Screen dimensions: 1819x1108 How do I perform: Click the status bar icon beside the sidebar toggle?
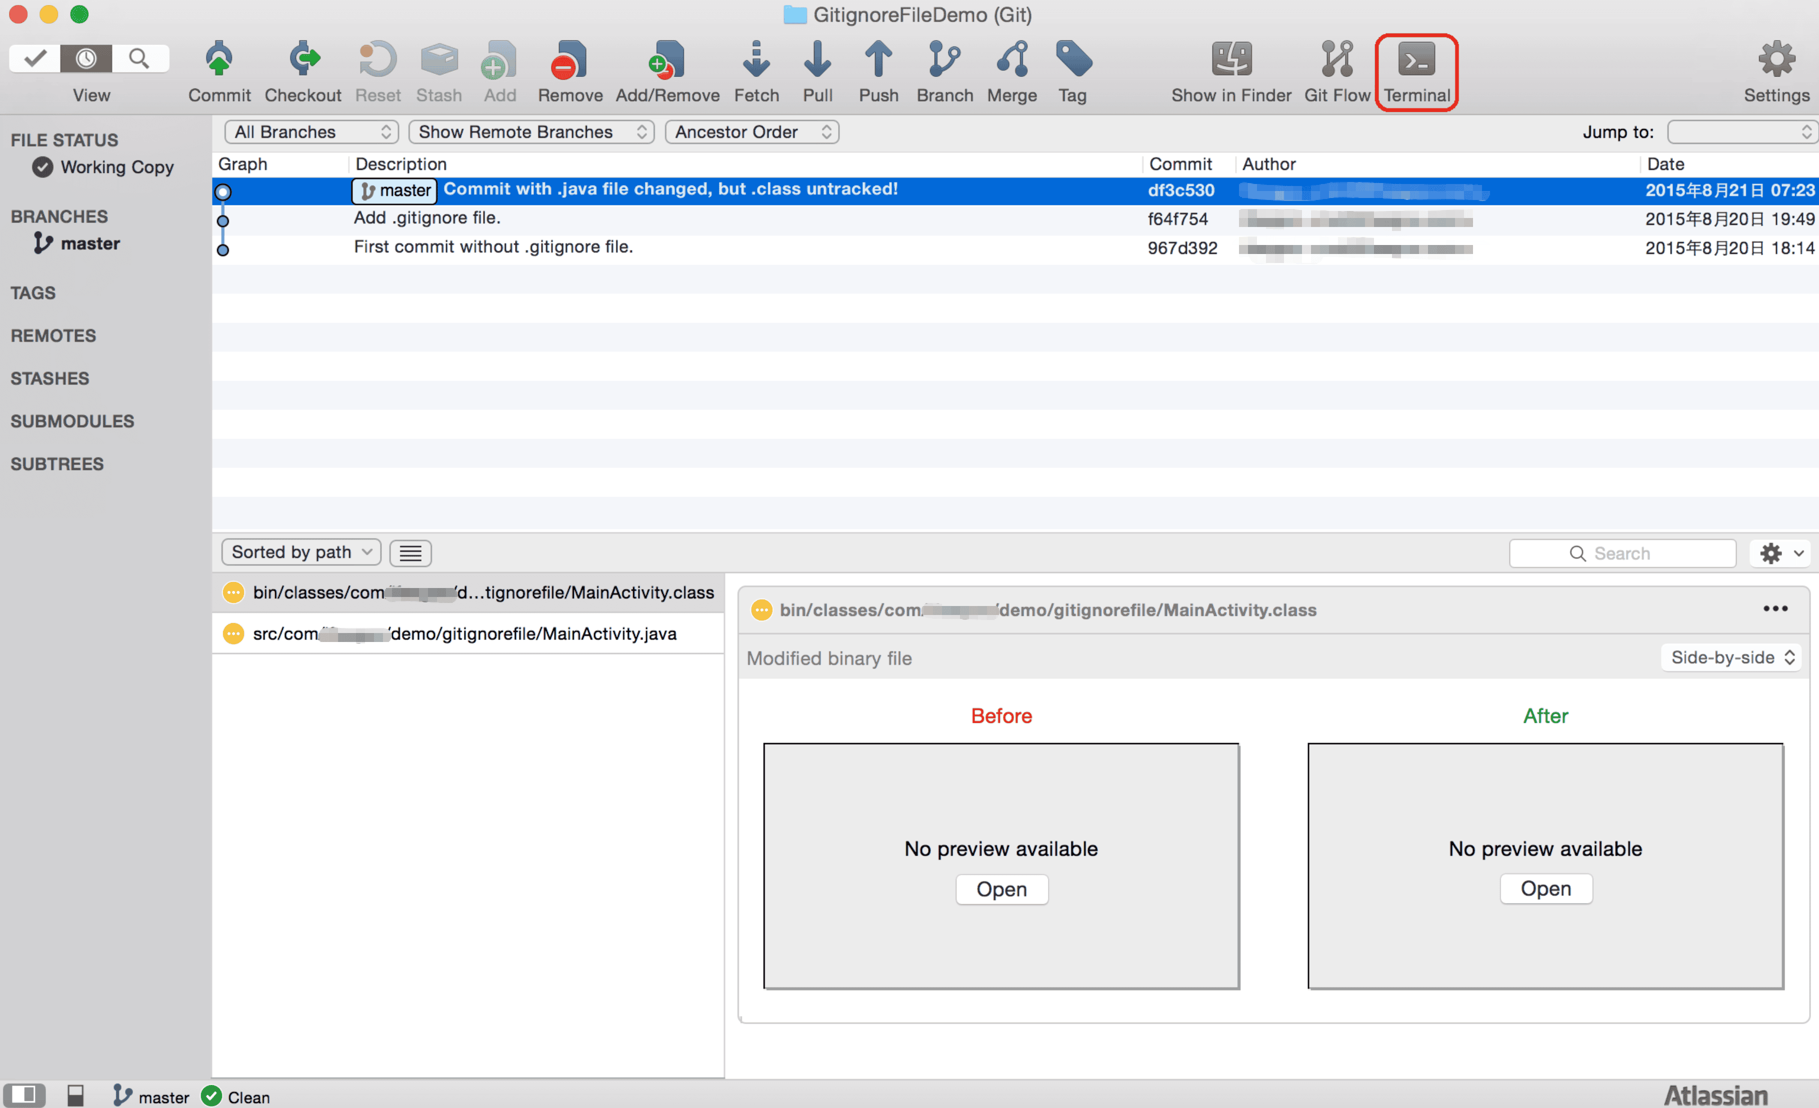point(75,1095)
